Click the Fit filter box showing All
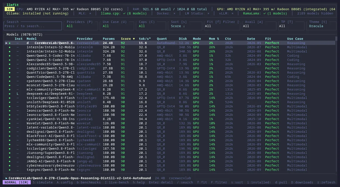Image resolution: width=340 pixels, height=187 pixels. 222,26
